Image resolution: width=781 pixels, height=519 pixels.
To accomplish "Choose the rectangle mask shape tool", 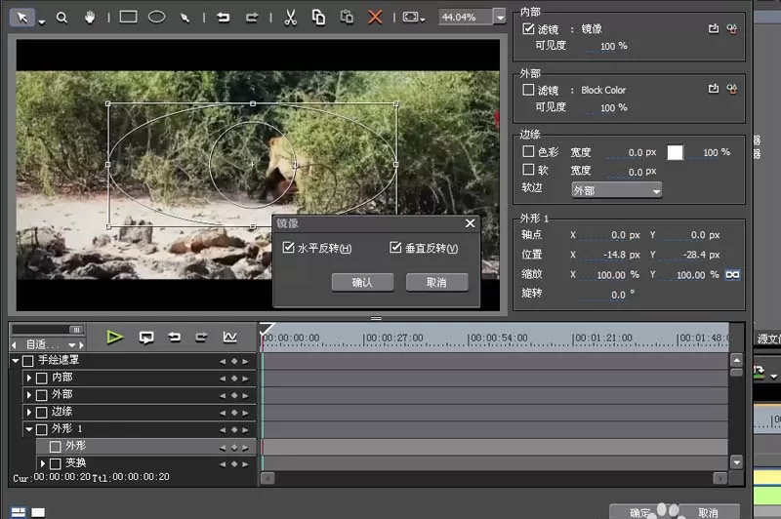I will coord(128,17).
